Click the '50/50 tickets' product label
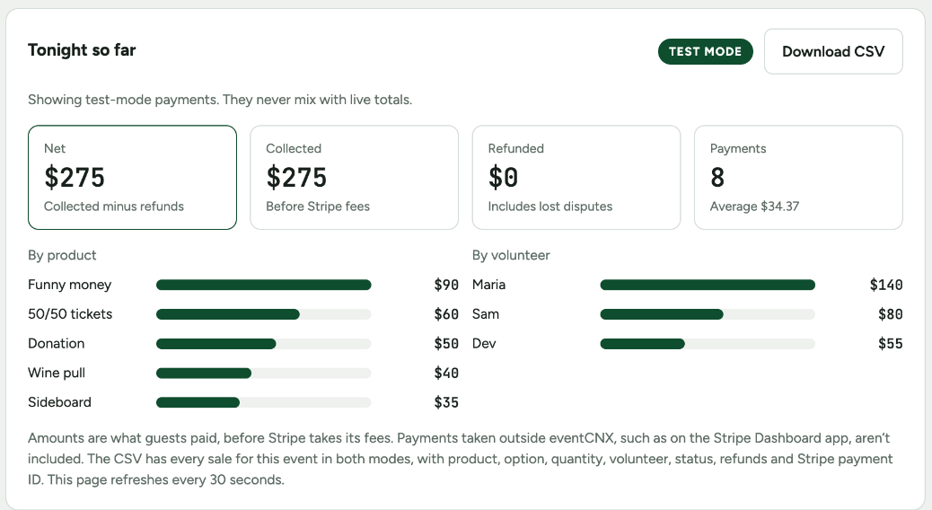932x510 pixels. pos(70,314)
